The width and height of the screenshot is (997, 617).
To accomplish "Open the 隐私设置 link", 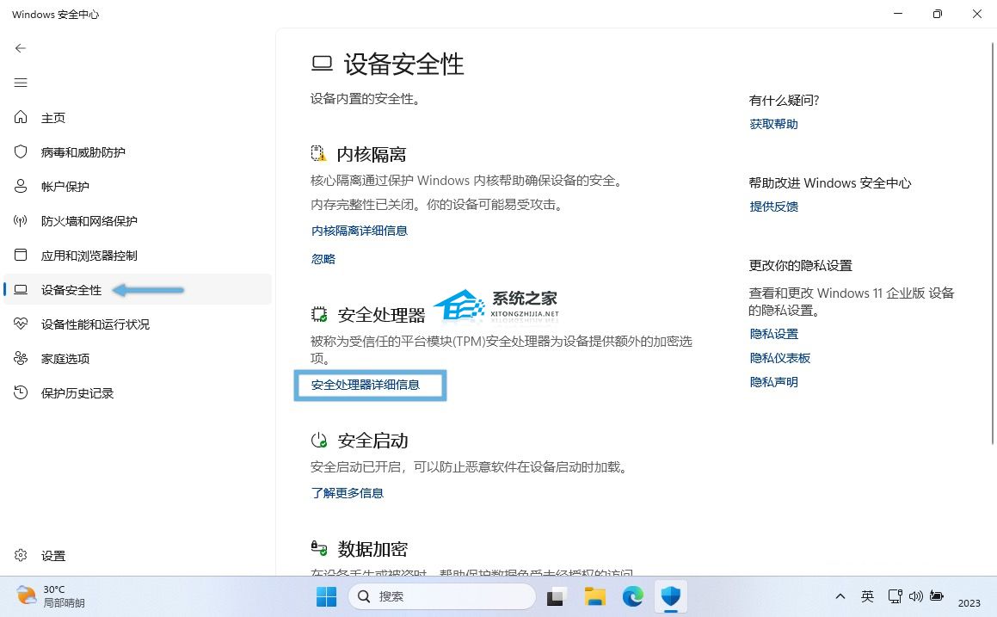I will [772, 333].
